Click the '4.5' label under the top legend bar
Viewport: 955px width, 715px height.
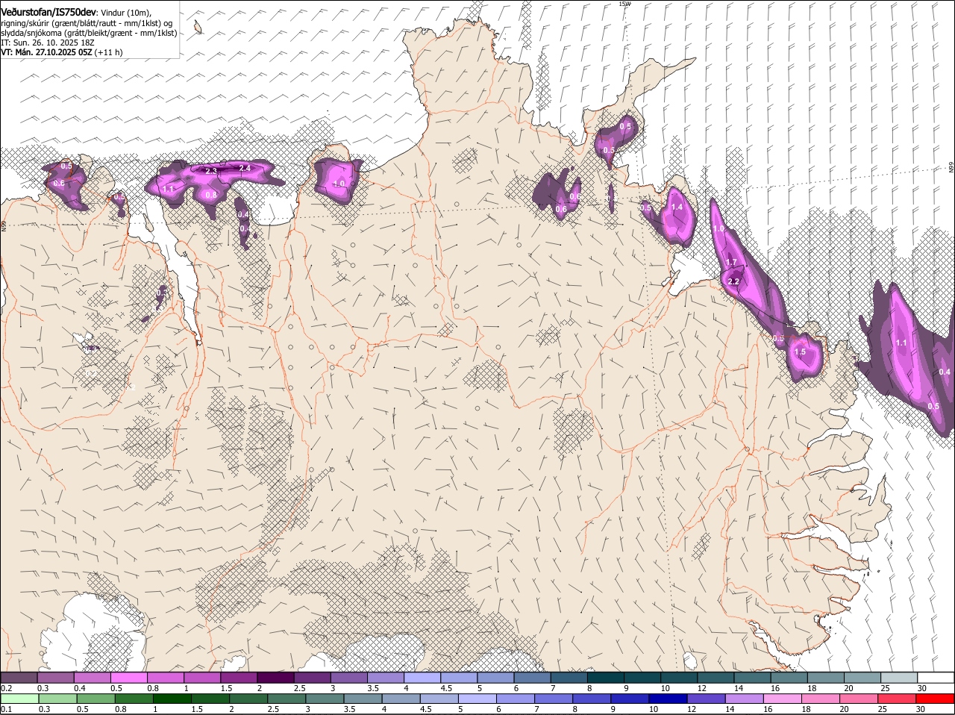click(446, 687)
